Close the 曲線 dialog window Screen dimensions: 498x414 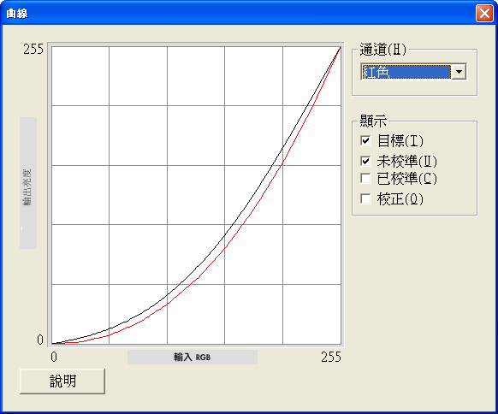484,14
